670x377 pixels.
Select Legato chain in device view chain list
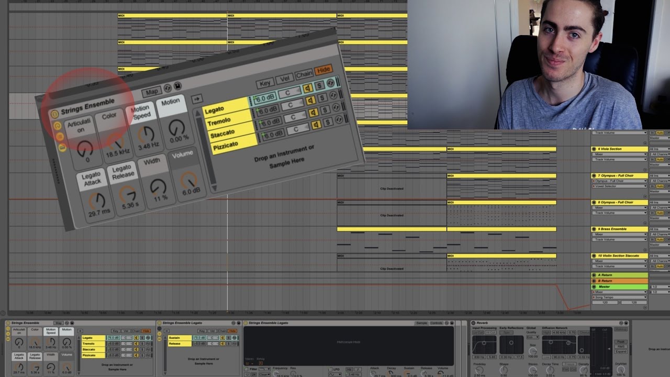[94, 338]
